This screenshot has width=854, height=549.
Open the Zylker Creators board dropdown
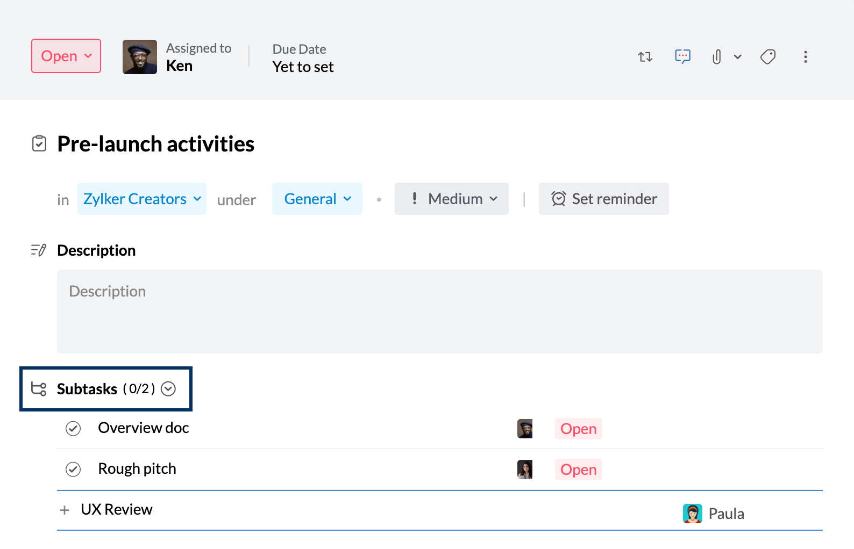point(142,199)
